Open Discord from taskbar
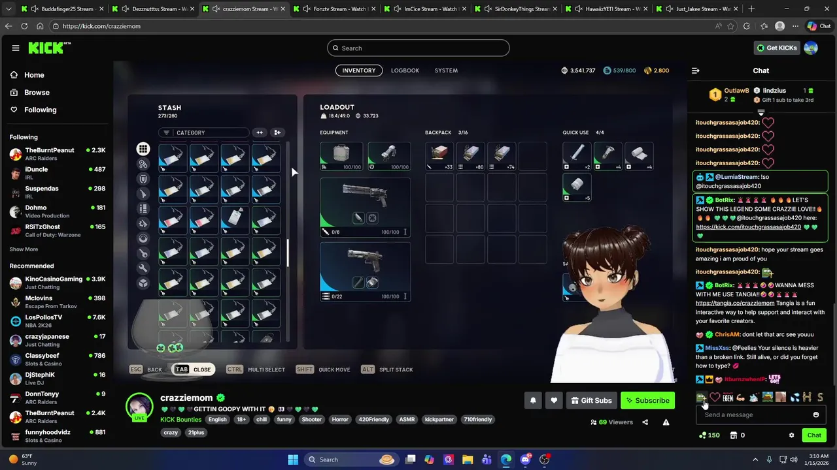Image resolution: width=837 pixels, height=470 pixels. [525, 460]
